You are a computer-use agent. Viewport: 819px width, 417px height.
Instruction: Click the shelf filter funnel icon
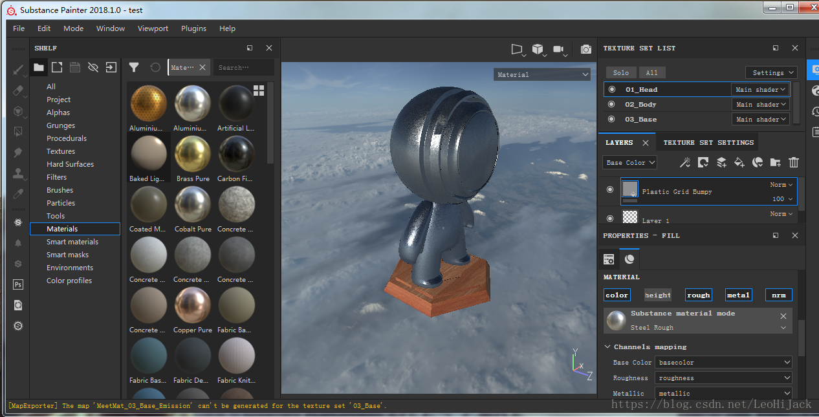(x=134, y=67)
